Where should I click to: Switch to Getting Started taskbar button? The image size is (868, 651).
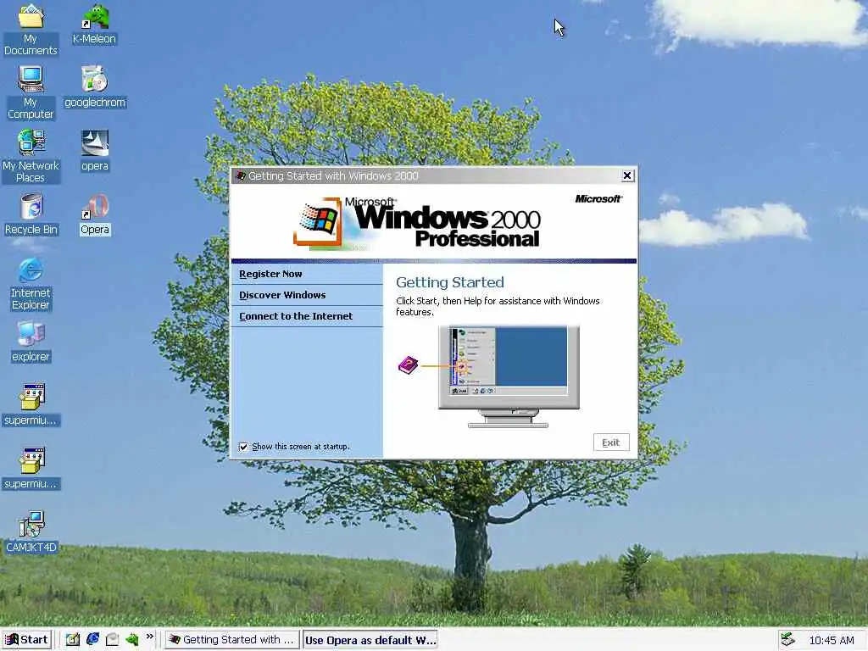click(232, 639)
